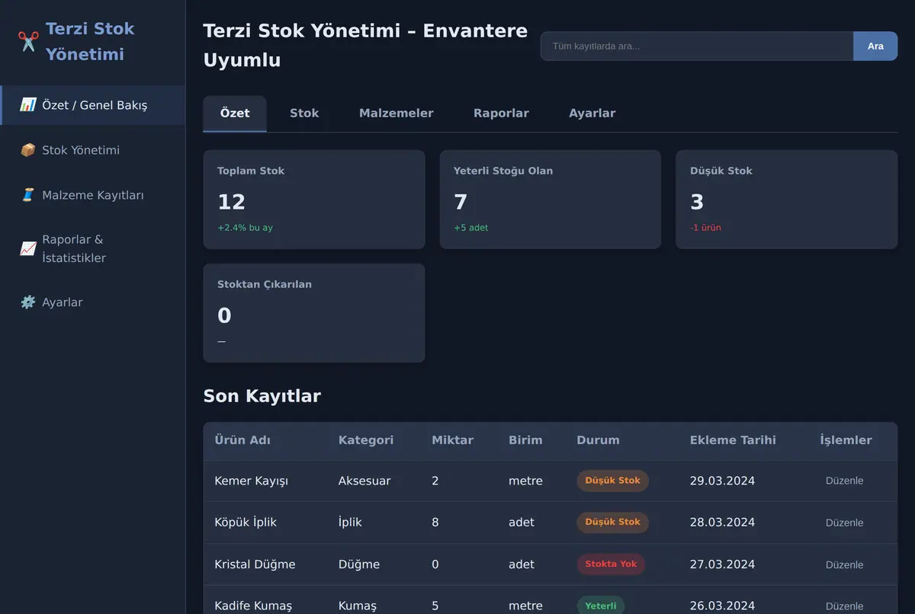
Task: Click the thread spool icon beside Malzeme Kayıtları
Action: tap(28, 195)
